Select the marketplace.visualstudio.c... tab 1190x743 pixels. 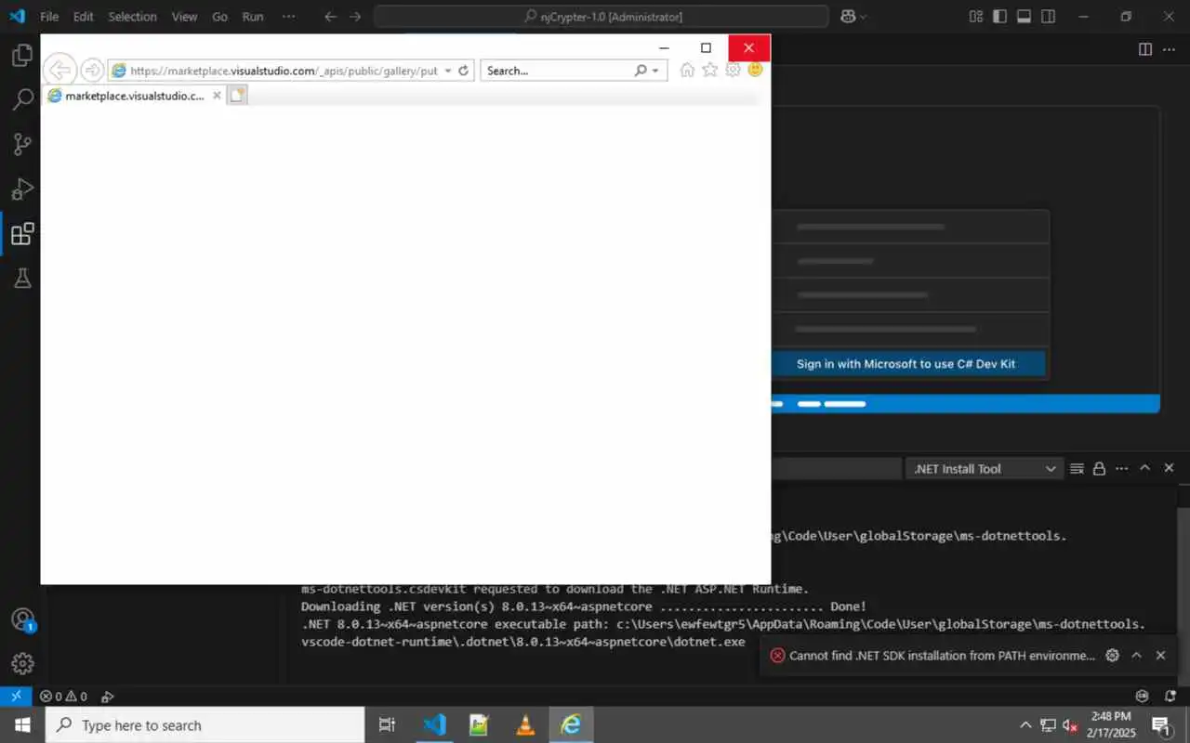tap(135, 96)
